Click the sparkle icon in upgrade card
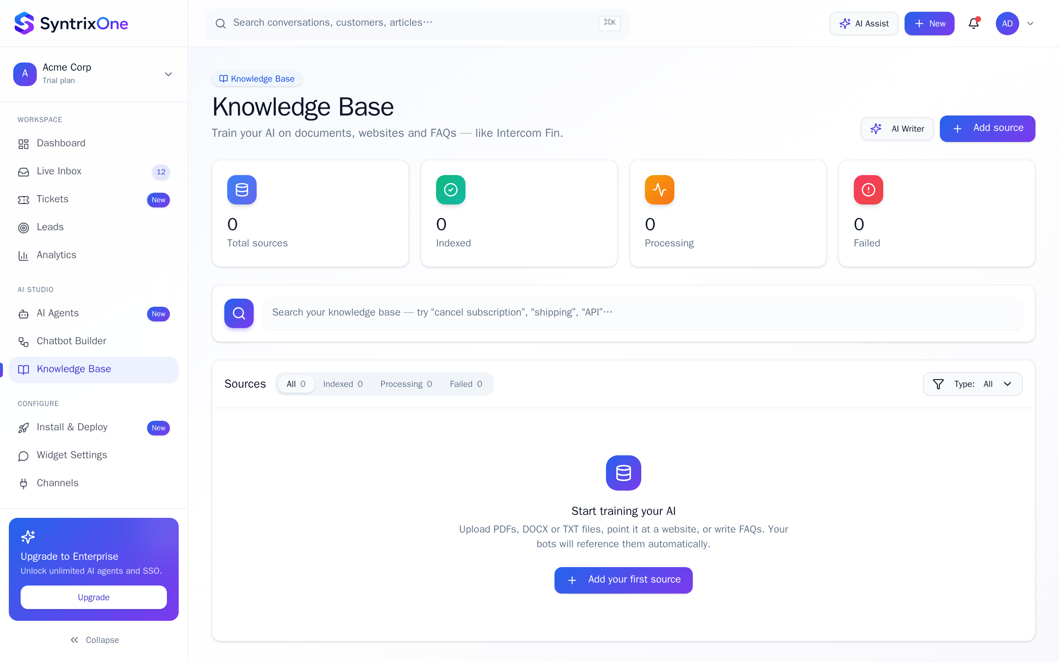The image size is (1059, 662). pyautogui.click(x=28, y=537)
